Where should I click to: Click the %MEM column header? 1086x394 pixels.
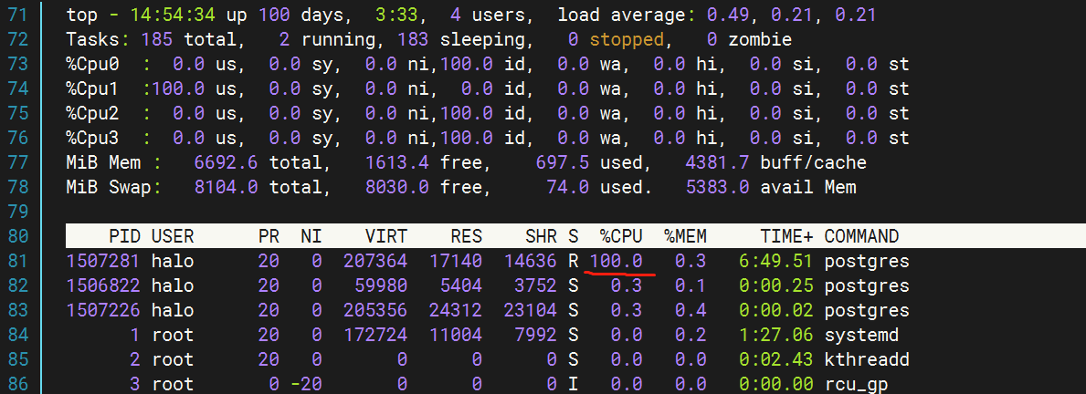(x=685, y=236)
